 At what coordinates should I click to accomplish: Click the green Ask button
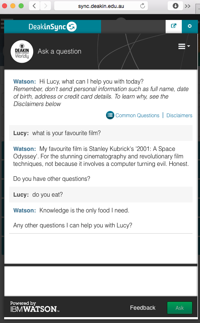click(x=180, y=308)
